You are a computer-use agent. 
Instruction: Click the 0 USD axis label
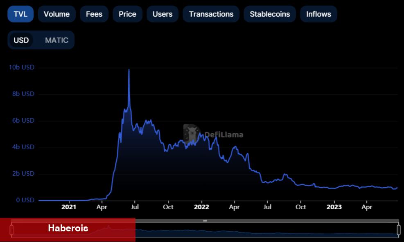coord(25,200)
